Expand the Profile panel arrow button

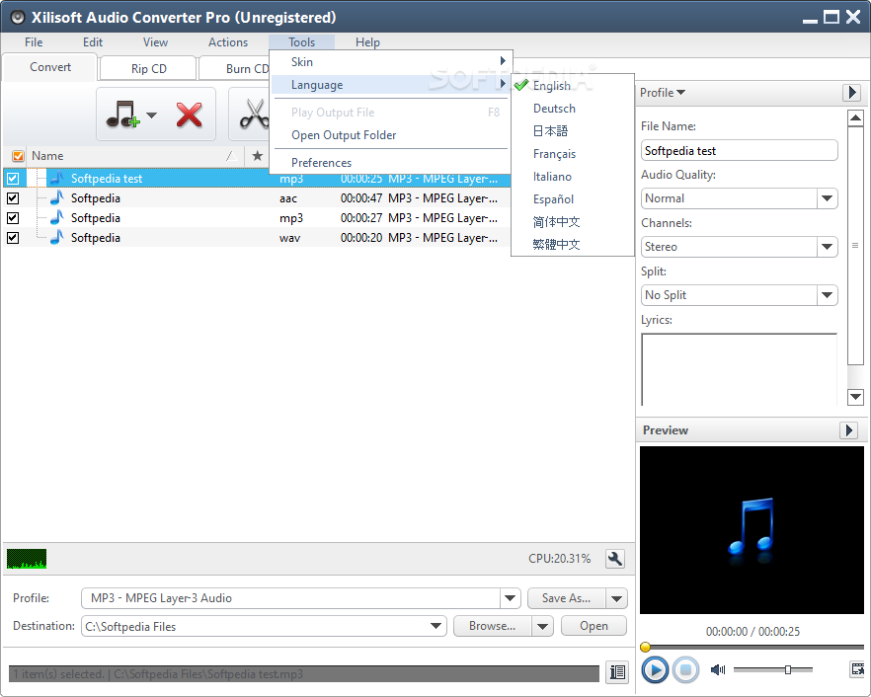click(x=851, y=92)
